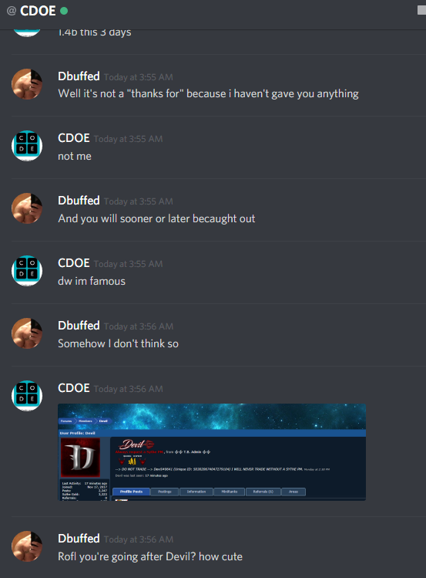Image resolution: width=426 pixels, height=578 pixels.
Task: Click username Dbuffed above the "thanks for" message
Action: coord(79,76)
